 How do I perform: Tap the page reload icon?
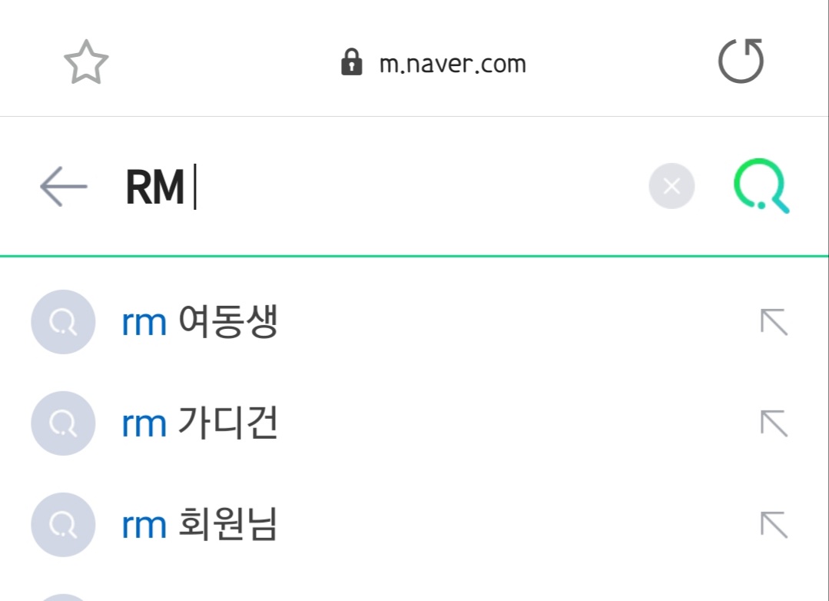point(740,61)
